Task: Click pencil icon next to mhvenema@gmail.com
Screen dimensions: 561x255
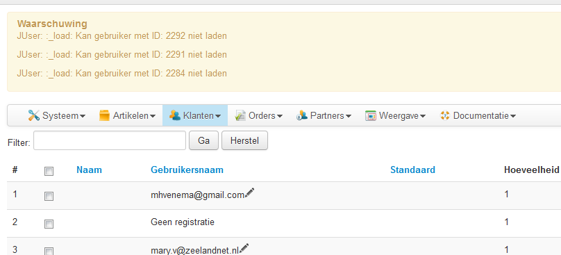Action: pyautogui.click(x=250, y=192)
